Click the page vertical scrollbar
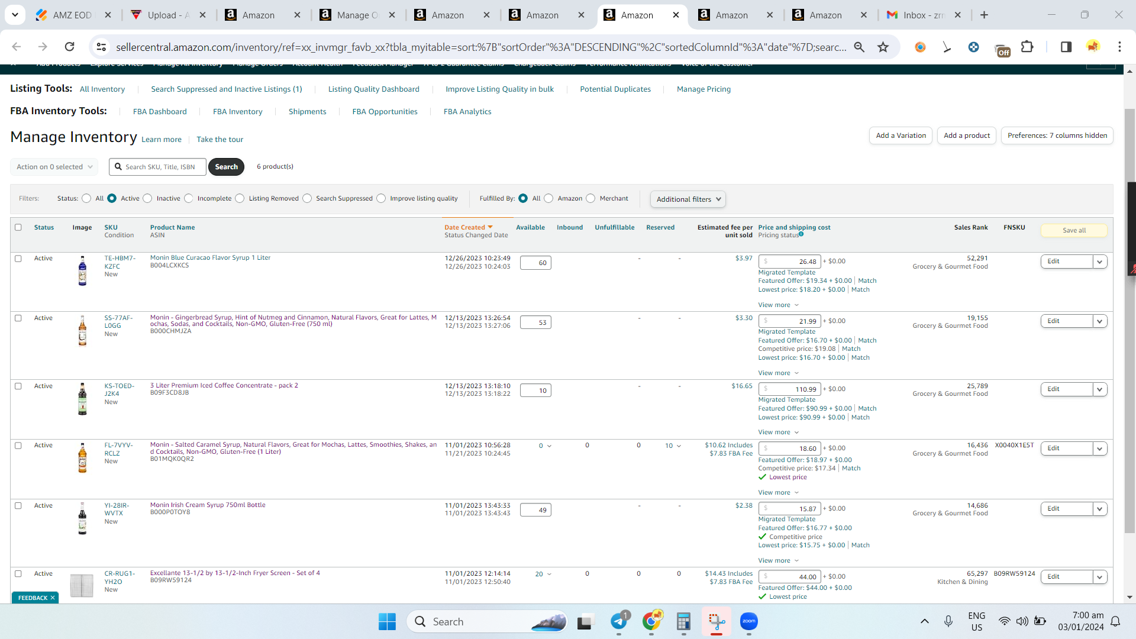 point(1129,321)
